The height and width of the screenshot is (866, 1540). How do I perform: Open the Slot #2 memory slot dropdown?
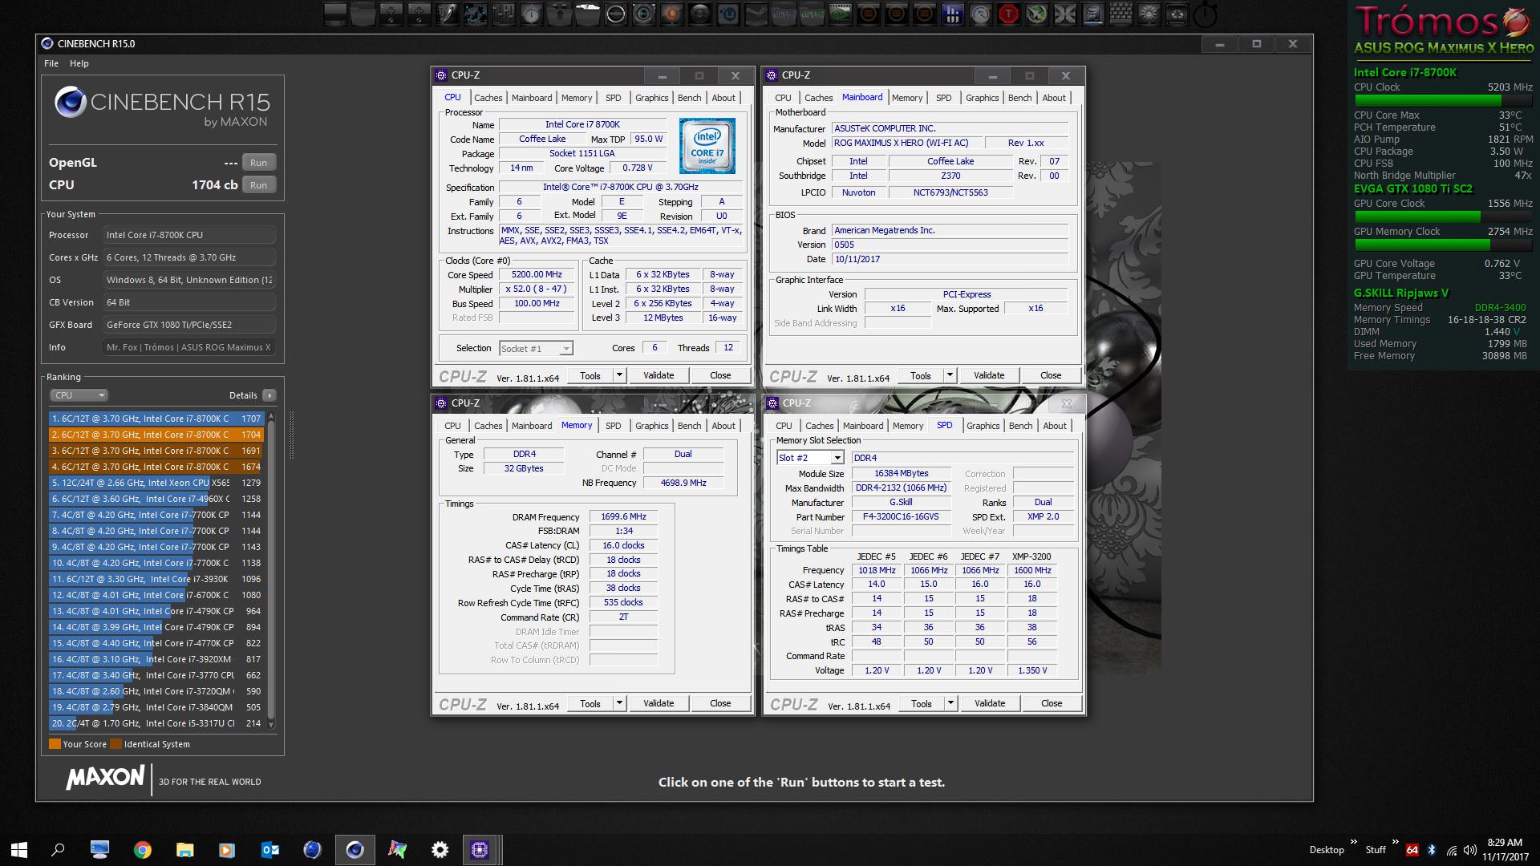(x=810, y=457)
